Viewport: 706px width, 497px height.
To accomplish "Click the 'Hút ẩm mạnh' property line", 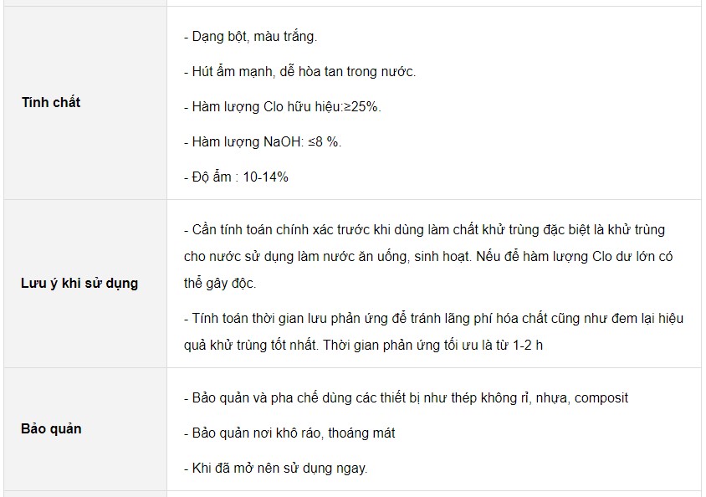I will 299,72.
